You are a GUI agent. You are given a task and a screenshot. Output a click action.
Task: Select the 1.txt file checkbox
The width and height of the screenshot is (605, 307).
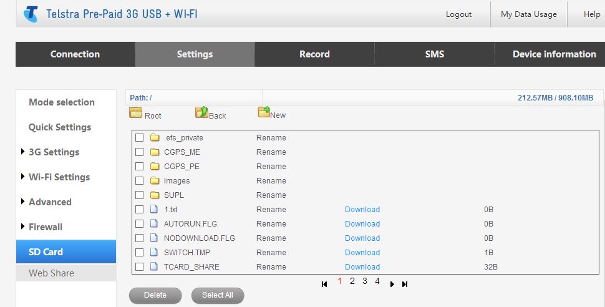[x=140, y=210]
